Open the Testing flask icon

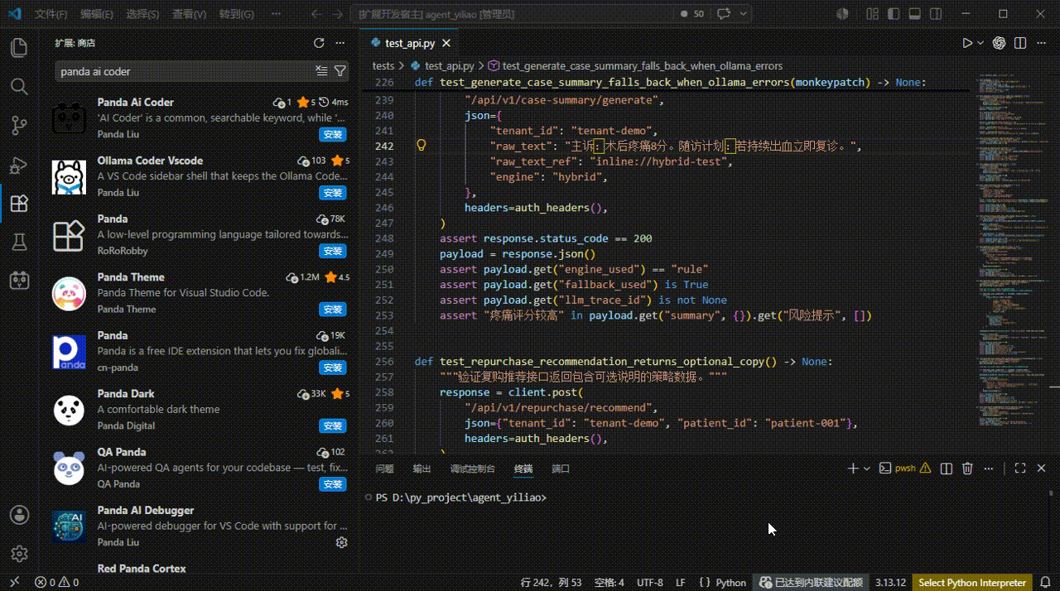coord(18,242)
